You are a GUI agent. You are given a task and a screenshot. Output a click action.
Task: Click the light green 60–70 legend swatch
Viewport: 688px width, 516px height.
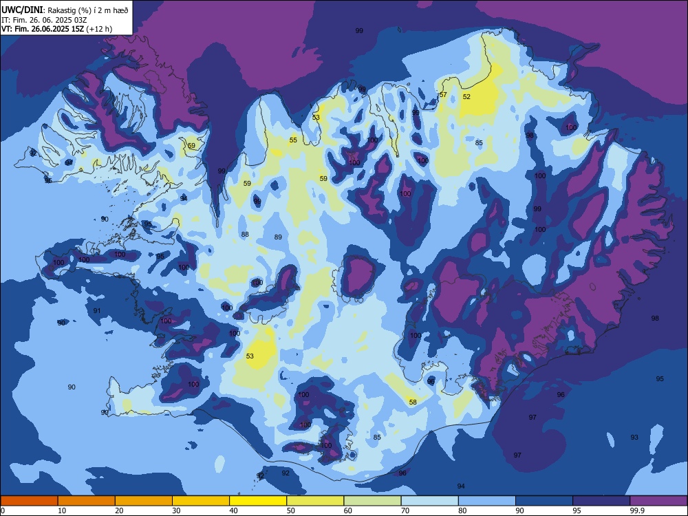[x=372, y=501]
